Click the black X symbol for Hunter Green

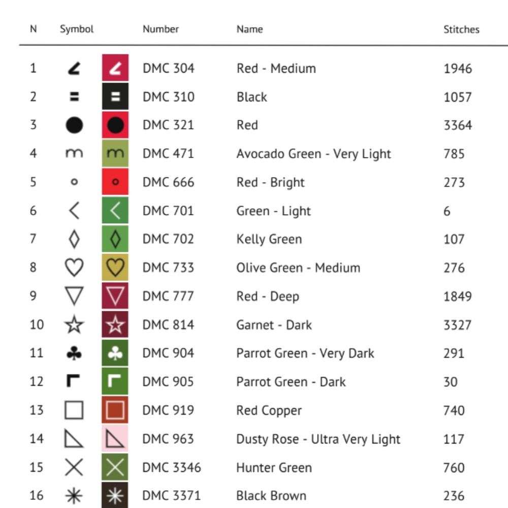tap(74, 467)
